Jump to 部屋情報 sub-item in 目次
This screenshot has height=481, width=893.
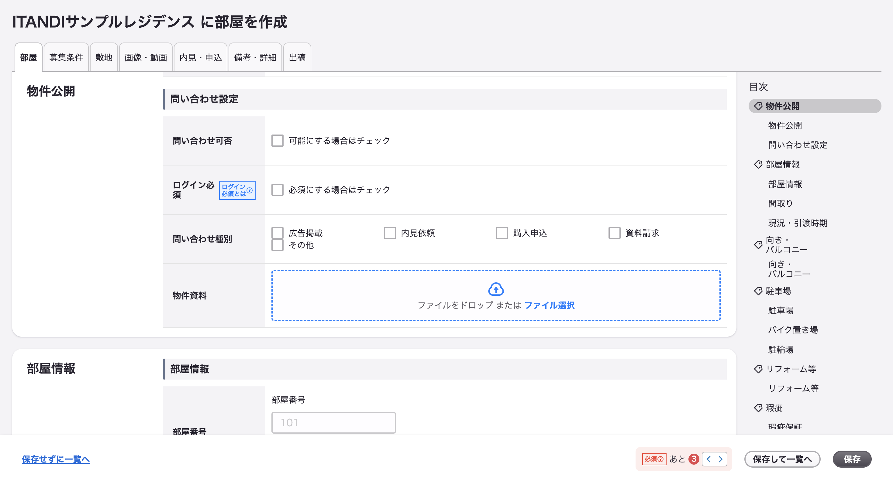[x=785, y=184]
